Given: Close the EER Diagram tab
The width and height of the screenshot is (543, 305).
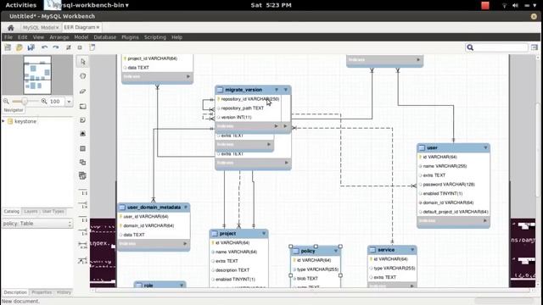Looking at the screenshot, I should click(x=98, y=27).
